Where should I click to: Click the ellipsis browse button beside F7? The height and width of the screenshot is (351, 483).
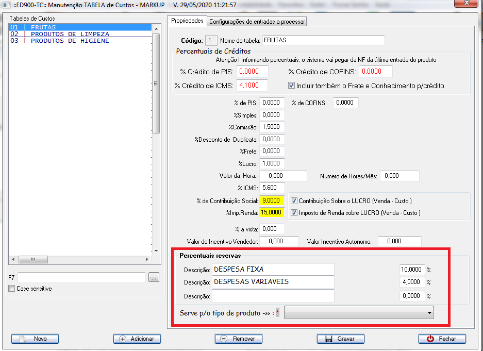pos(154,278)
